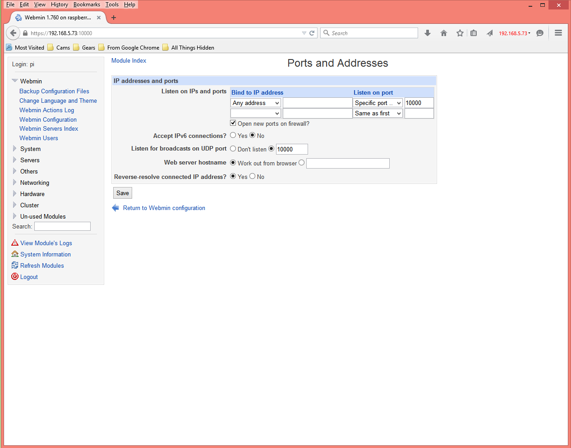The image size is (571, 448).
Task: Click the browser Search box
Action: click(369, 33)
